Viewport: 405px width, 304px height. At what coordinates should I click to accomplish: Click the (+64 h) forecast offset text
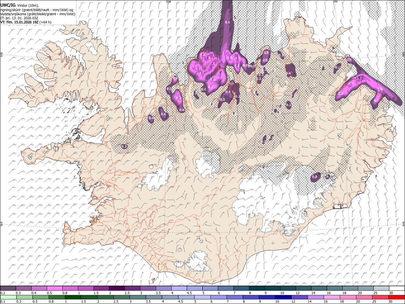(46, 22)
